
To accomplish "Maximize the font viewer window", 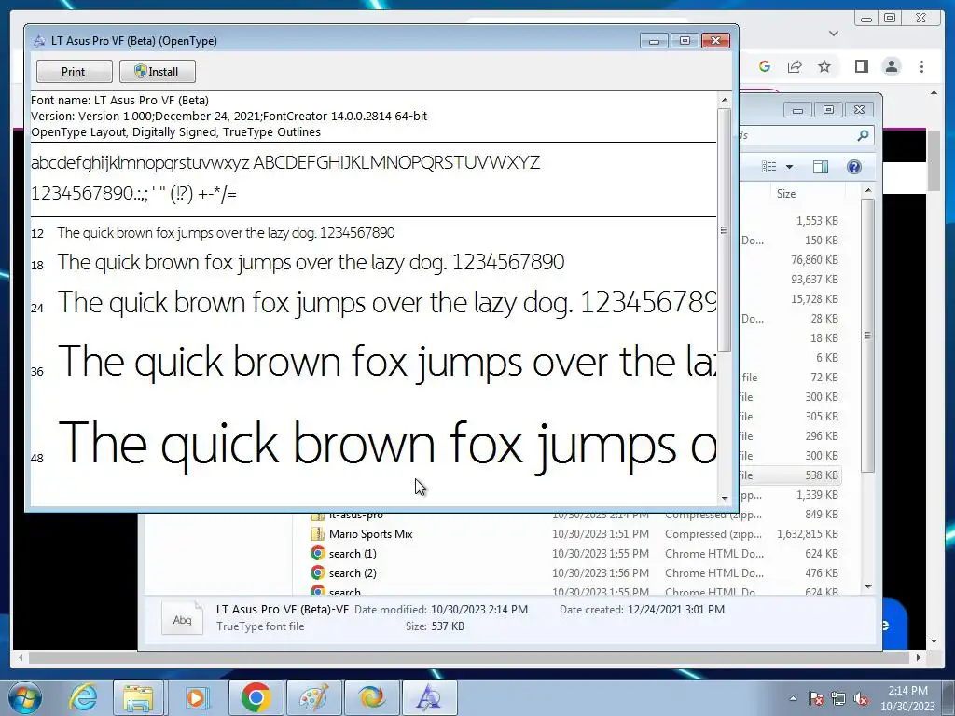I will (685, 41).
